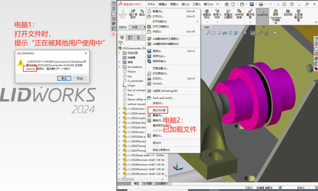Click View Settings monitor icon

(275, 33)
